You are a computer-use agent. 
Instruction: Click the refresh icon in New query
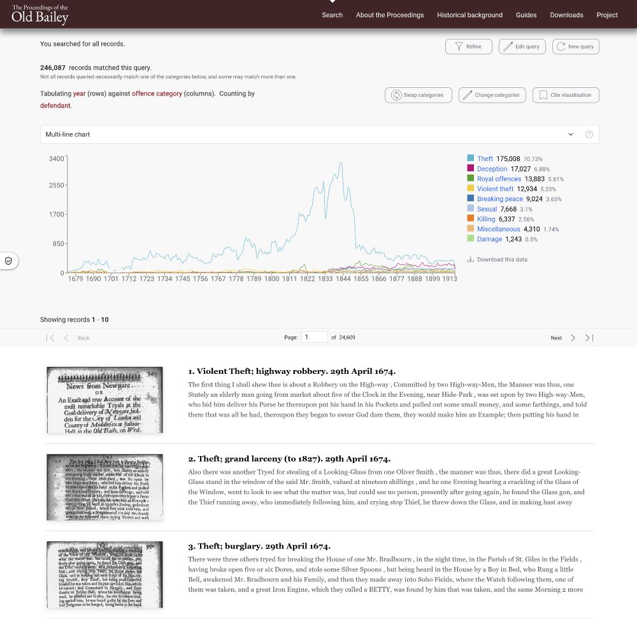561,46
